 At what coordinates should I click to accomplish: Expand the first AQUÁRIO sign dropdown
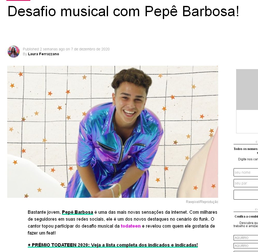point(246,238)
